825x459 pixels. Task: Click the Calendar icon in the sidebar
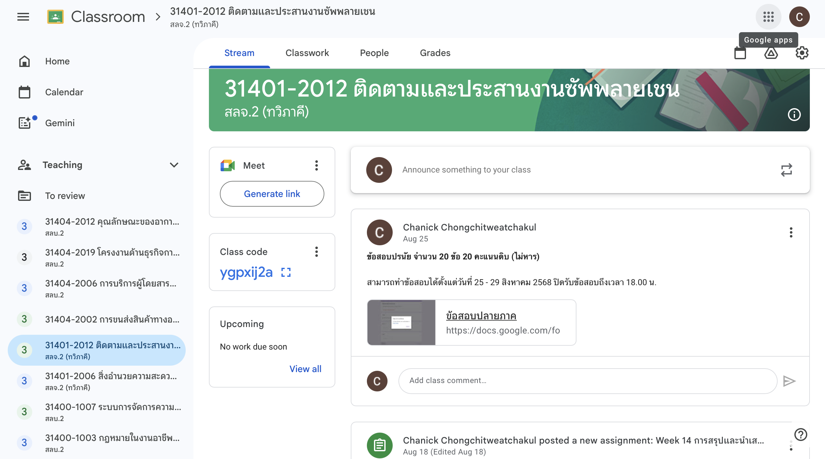tap(25, 92)
